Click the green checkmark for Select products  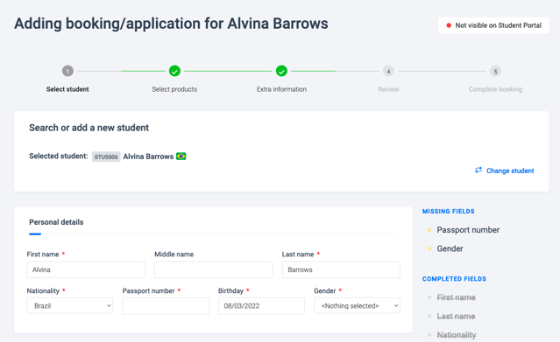pos(174,71)
